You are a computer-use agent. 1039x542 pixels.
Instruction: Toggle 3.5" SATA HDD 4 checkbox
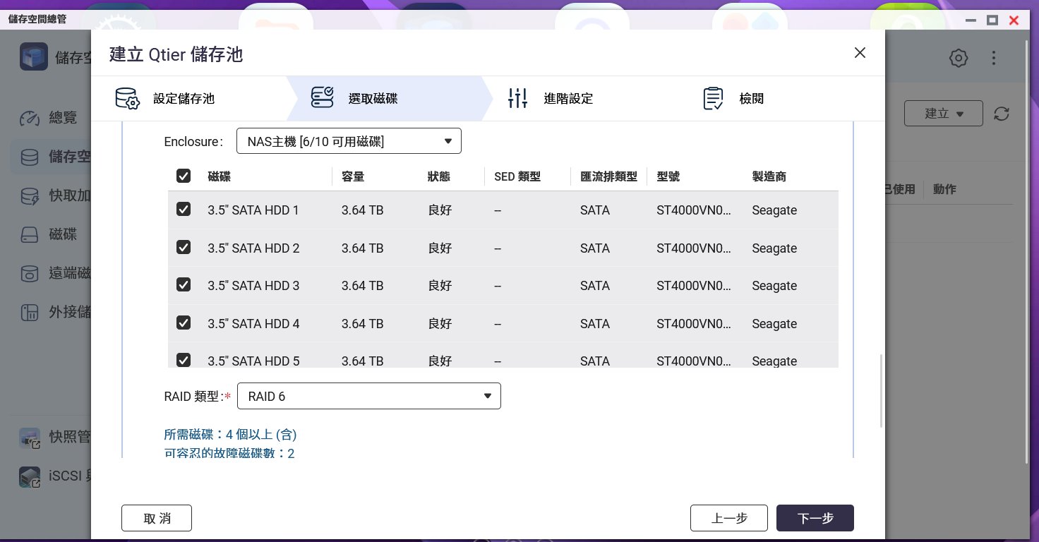184,323
